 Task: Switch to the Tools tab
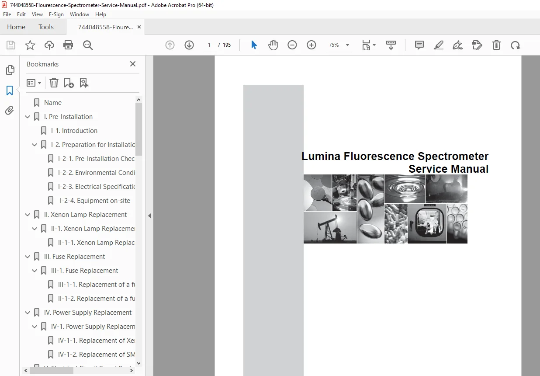(46, 27)
